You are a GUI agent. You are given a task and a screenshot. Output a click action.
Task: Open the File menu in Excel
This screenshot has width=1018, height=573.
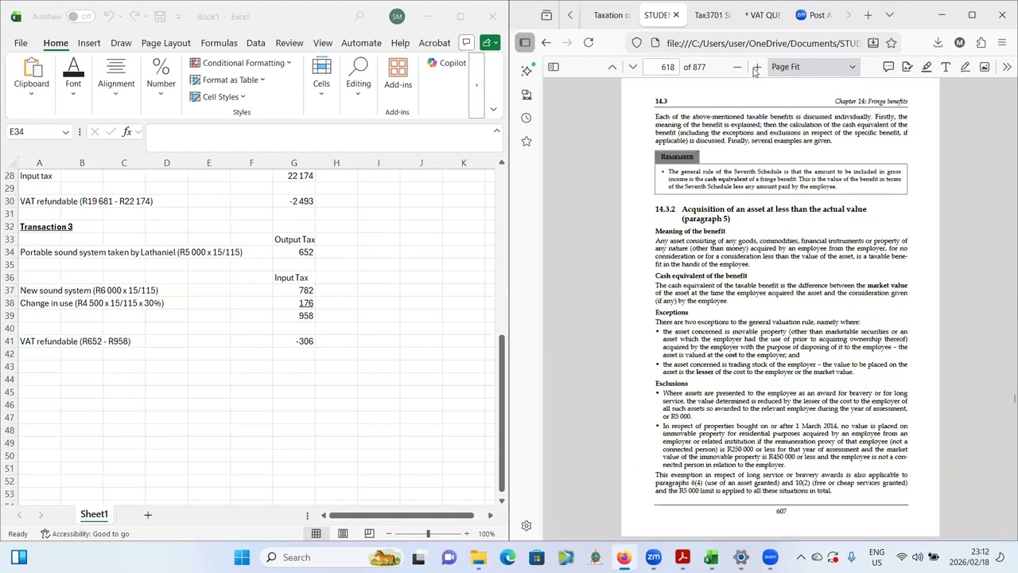pyautogui.click(x=21, y=43)
